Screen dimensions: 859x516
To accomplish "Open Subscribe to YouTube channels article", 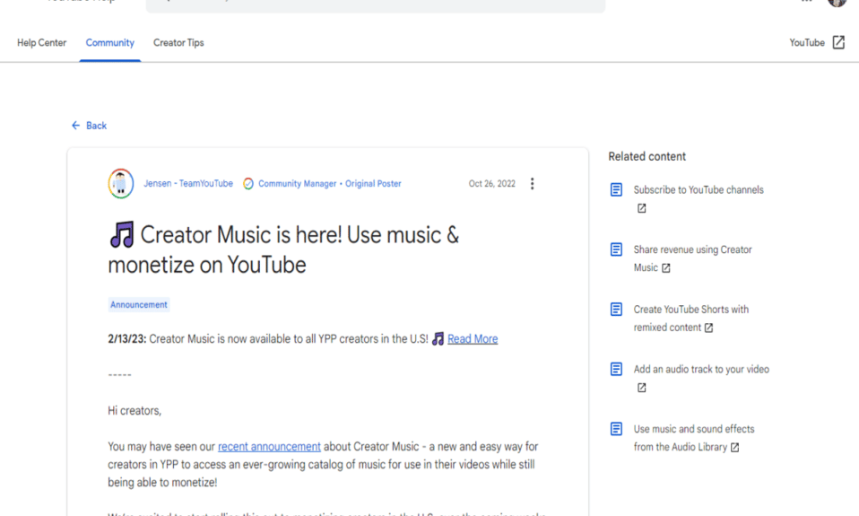I will 698,189.
